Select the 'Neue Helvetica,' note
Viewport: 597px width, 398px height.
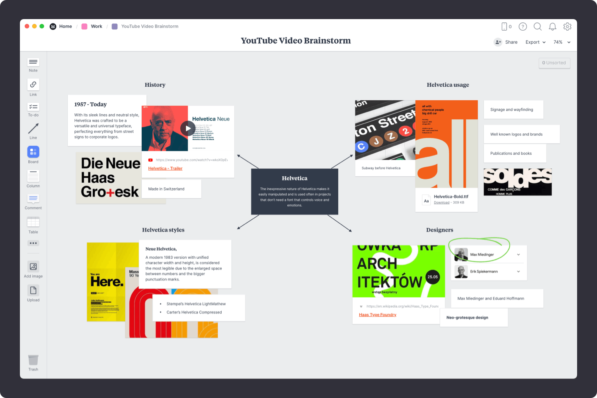pos(185,264)
